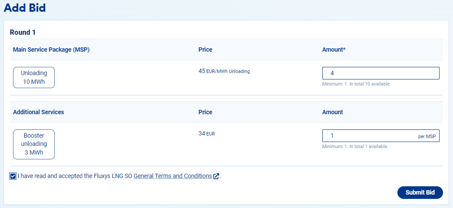The image size is (453, 208).
Task: Click the Price header above 34 EUR
Action: [205, 112]
